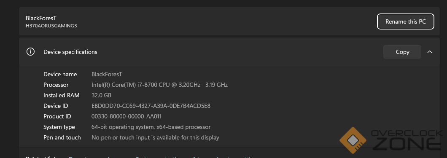Click the Device name value BlackForesT
The height and width of the screenshot is (158, 447).
click(107, 74)
